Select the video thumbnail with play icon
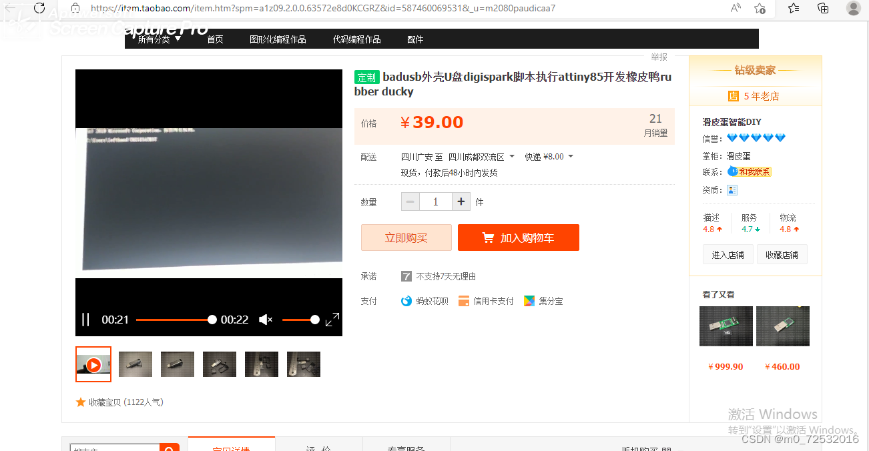 pos(93,364)
